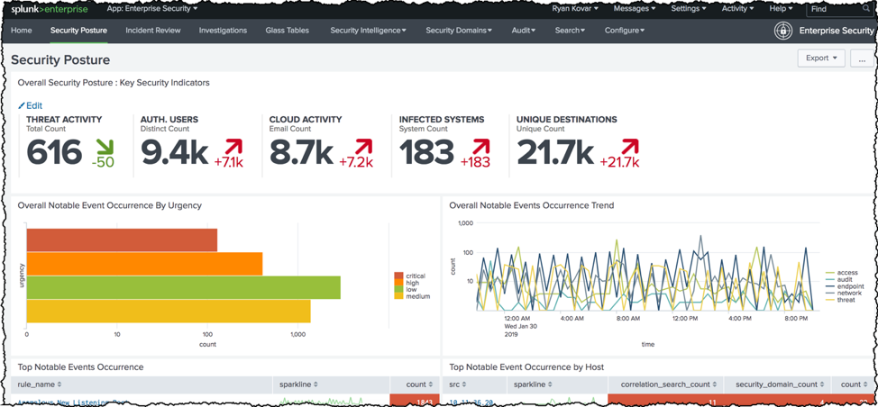
Task: Select the Security Posture tab
Action: point(78,31)
